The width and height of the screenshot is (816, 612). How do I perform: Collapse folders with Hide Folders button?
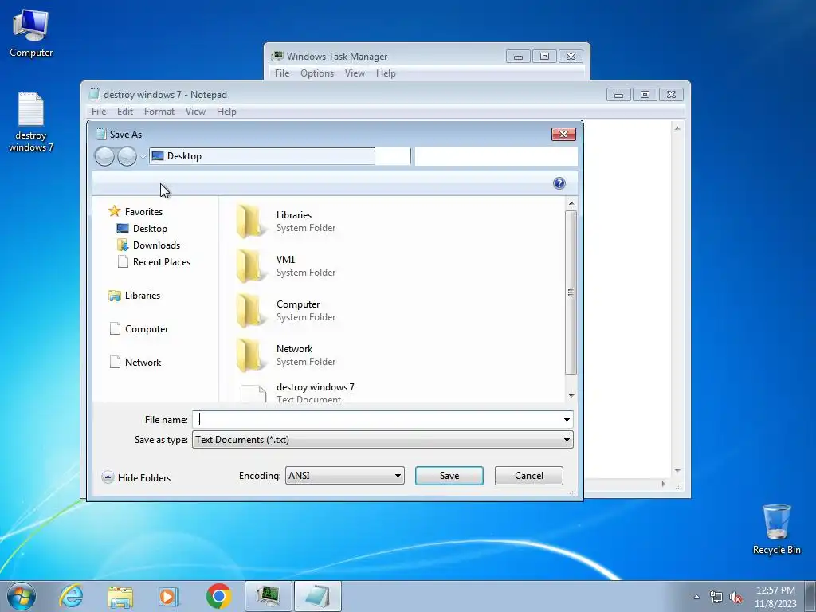(136, 478)
